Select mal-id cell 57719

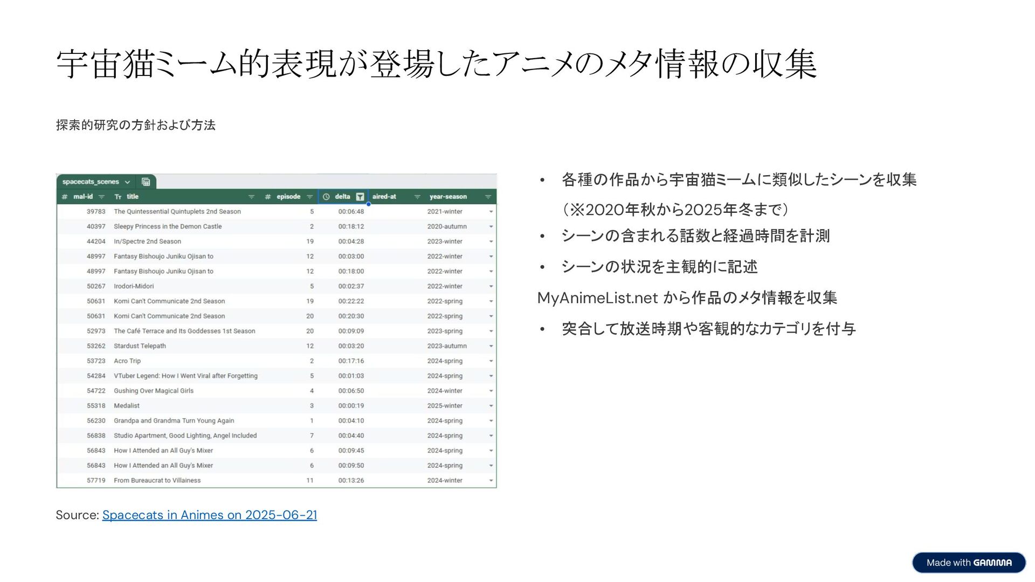96,481
